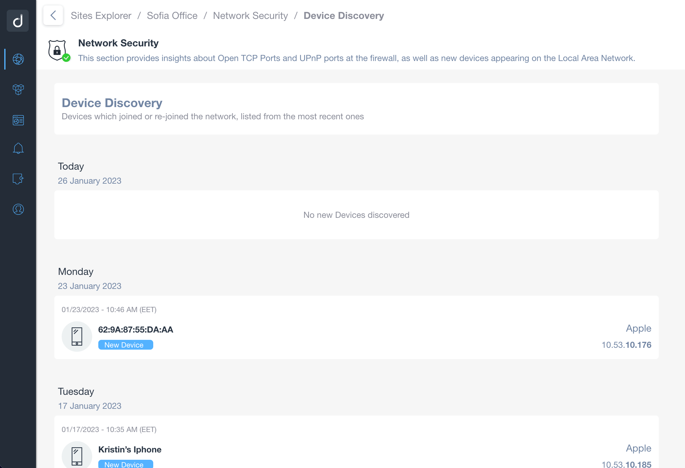Open the Sites Explorer globe icon in sidebar

(18, 59)
